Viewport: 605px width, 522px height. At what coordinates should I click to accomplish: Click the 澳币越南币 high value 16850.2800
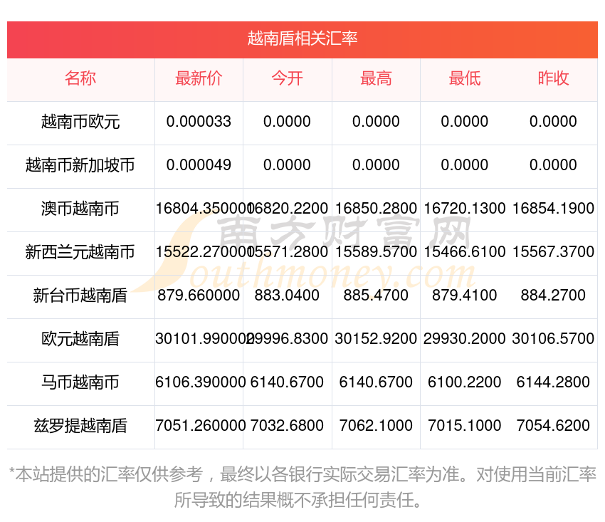pyautogui.click(x=376, y=209)
